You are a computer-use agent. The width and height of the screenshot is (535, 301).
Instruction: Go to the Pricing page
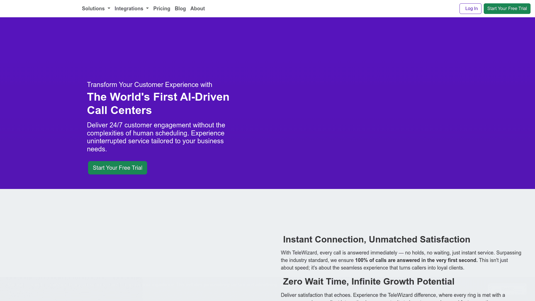(x=162, y=9)
